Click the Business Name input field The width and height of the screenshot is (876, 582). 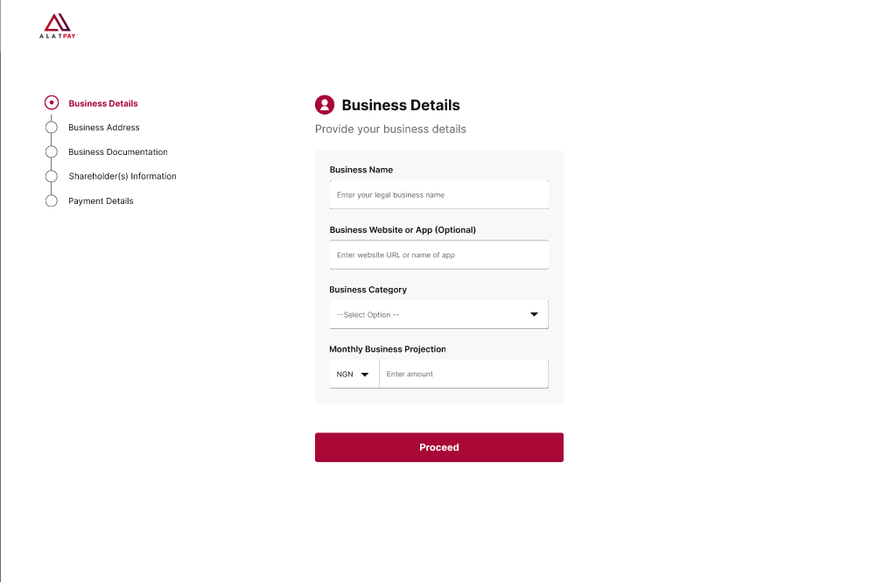[x=438, y=195]
